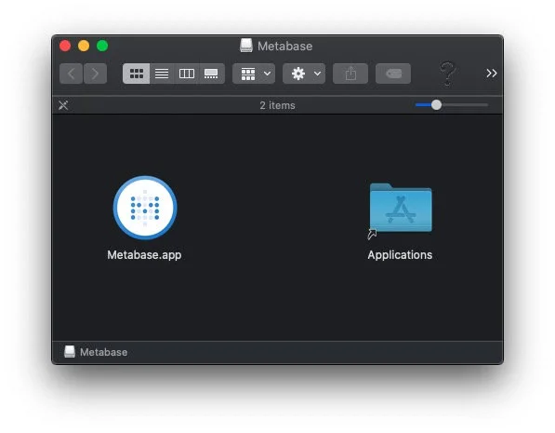Switch to icon view mode
The height and width of the screenshot is (433, 555).
[x=137, y=74]
